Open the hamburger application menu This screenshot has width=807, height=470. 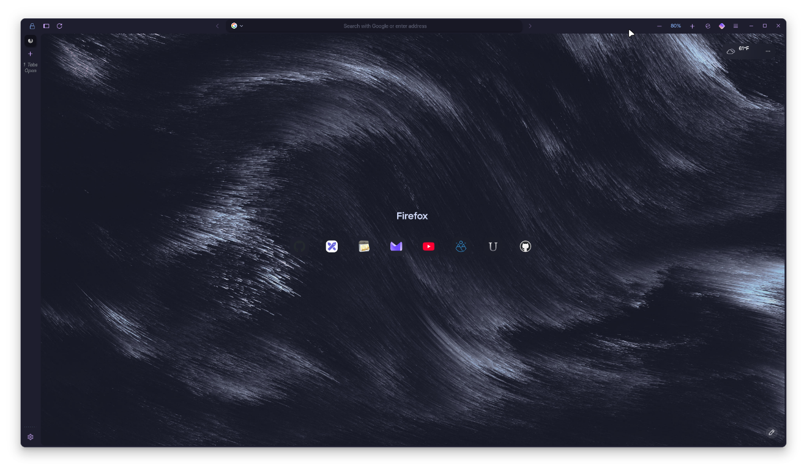tap(735, 26)
